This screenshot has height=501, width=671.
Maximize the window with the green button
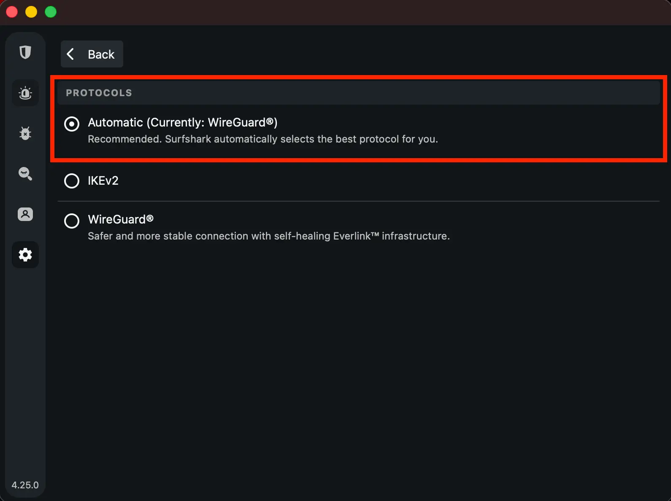pos(51,12)
